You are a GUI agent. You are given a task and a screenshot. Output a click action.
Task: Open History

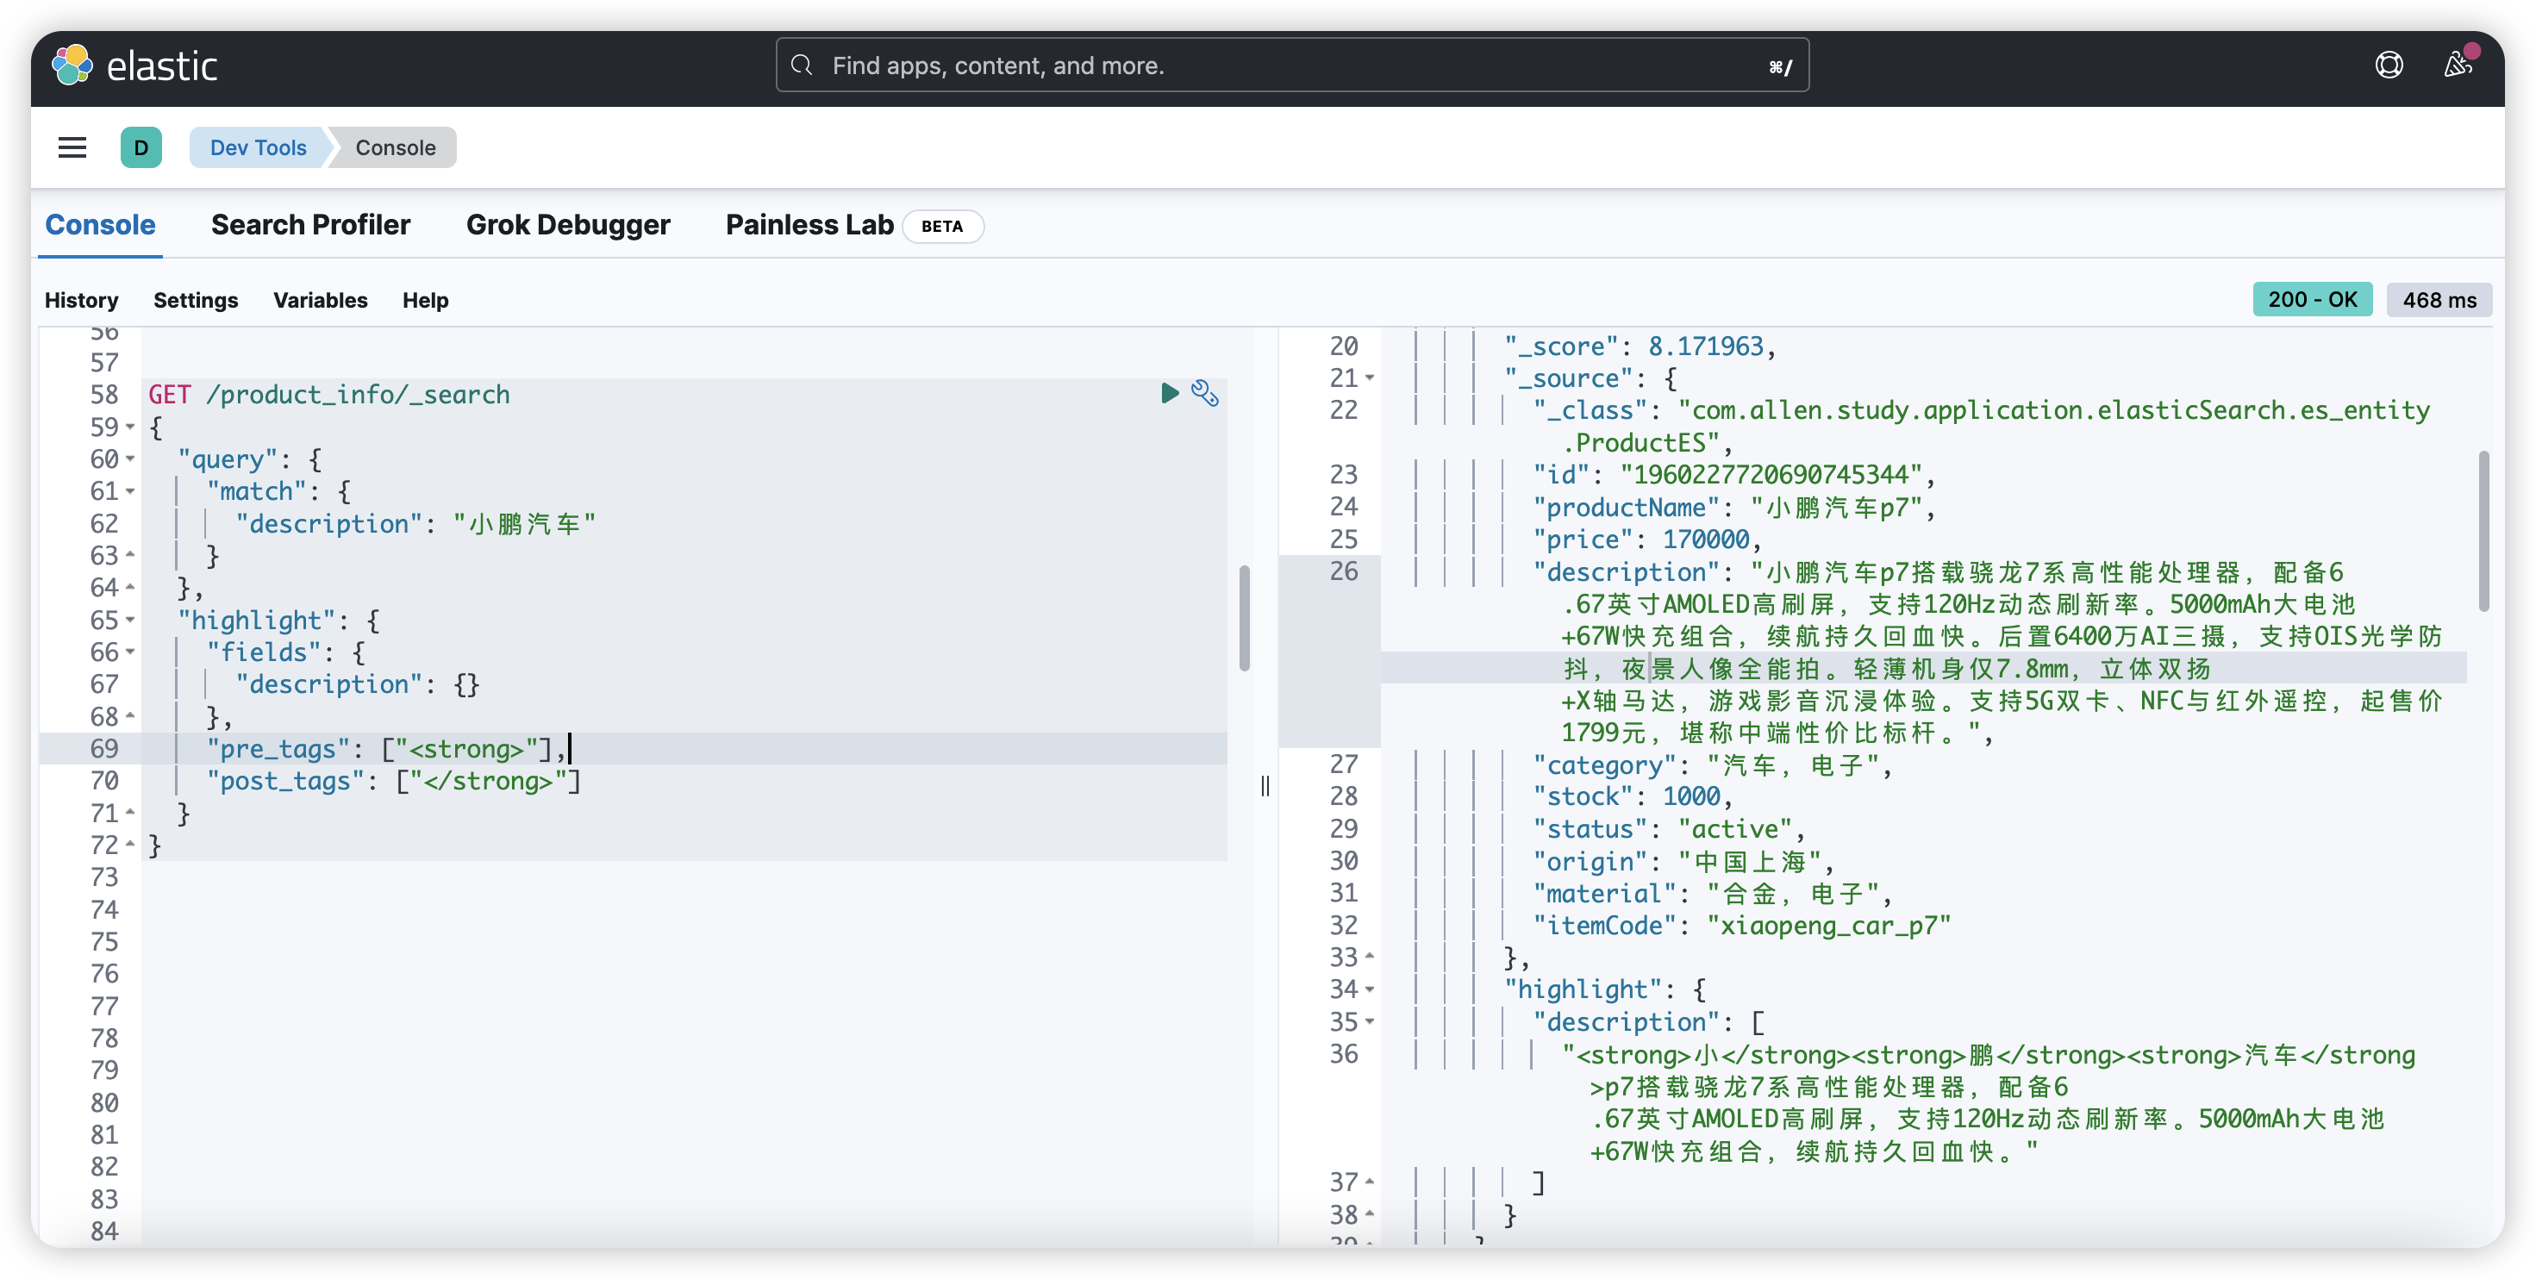tap(82, 300)
